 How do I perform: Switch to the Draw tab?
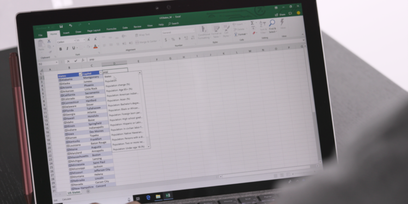[78, 32]
